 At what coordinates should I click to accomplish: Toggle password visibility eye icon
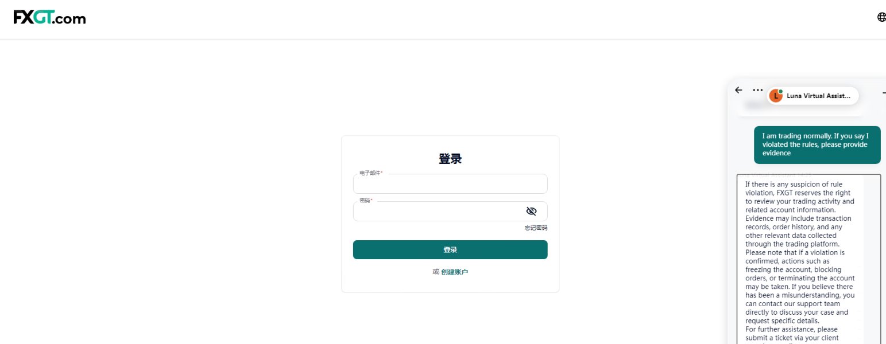coord(531,211)
